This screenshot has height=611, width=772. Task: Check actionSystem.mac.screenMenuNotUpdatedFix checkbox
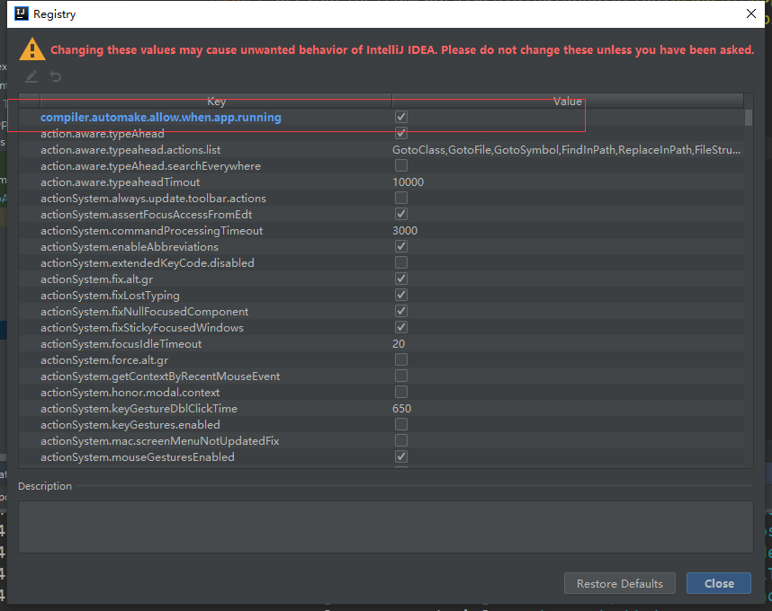(401, 441)
